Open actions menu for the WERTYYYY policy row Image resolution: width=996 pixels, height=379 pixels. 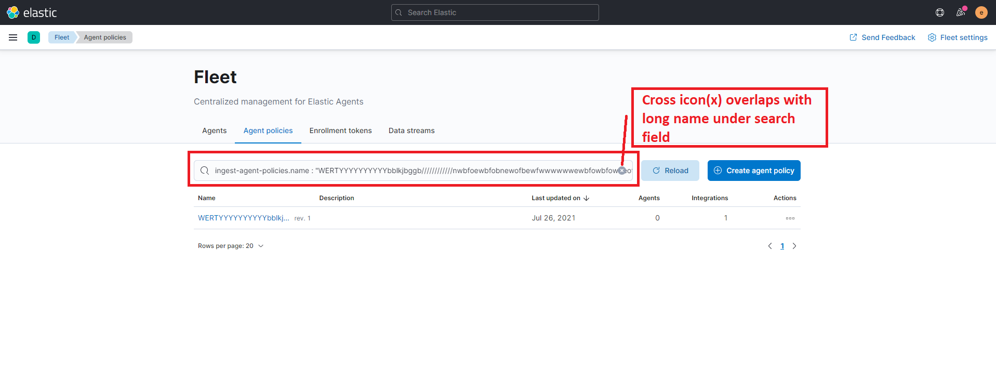point(790,218)
